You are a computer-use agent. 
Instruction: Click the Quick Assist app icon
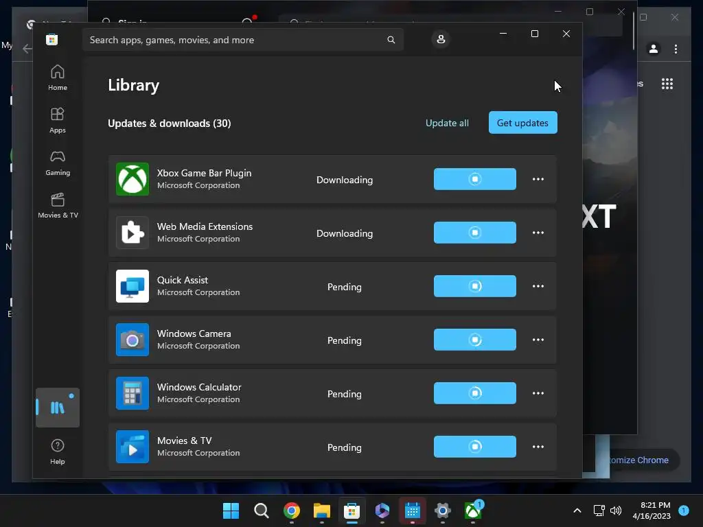tap(132, 286)
